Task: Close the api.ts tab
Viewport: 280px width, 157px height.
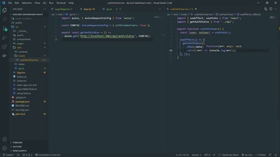Action: [x=120, y=9]
